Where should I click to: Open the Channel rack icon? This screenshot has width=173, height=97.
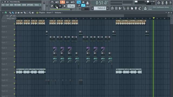point(116,8)
